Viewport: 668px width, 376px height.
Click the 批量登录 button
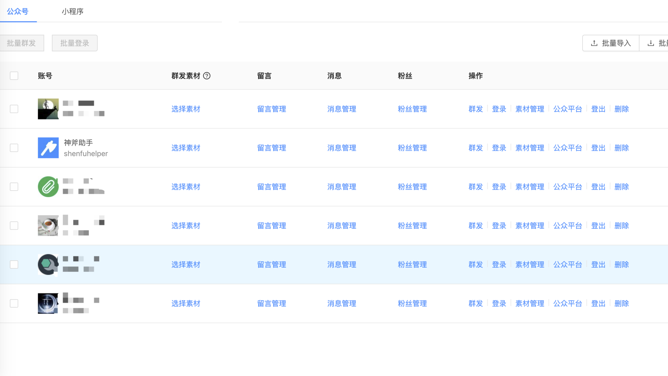pyautogui.click(x=74, y=43)
